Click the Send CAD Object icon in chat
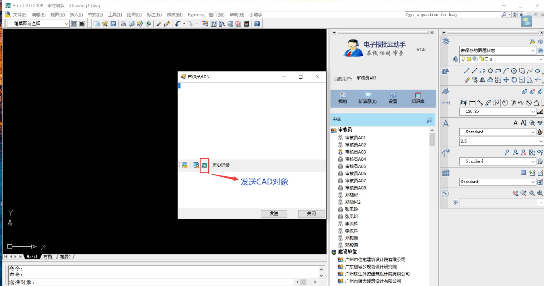Screen dimensions: 544x286 pos(204,165)
